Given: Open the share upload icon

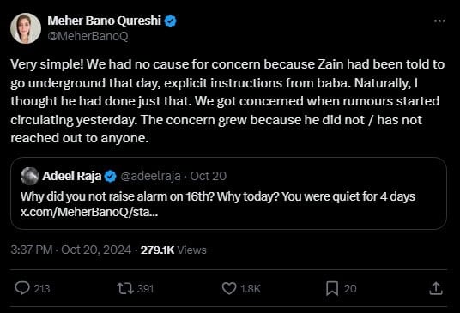Looking at the screenshot, I should (x=436, y=288).
